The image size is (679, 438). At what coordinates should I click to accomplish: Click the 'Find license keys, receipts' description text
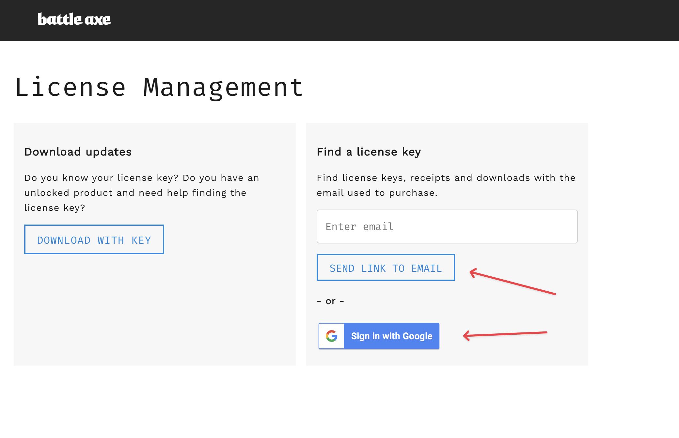tap(446, 185)
